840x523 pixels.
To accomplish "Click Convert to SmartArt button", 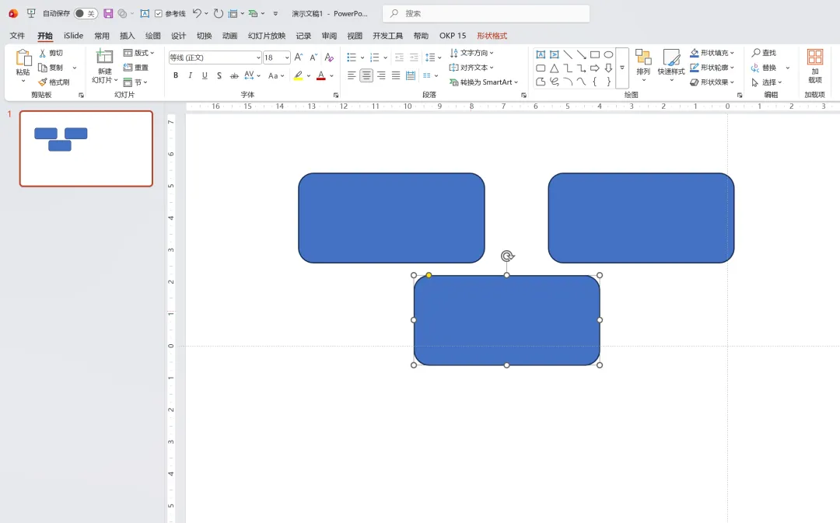I will pyautogui.click(x=483, y=82).
